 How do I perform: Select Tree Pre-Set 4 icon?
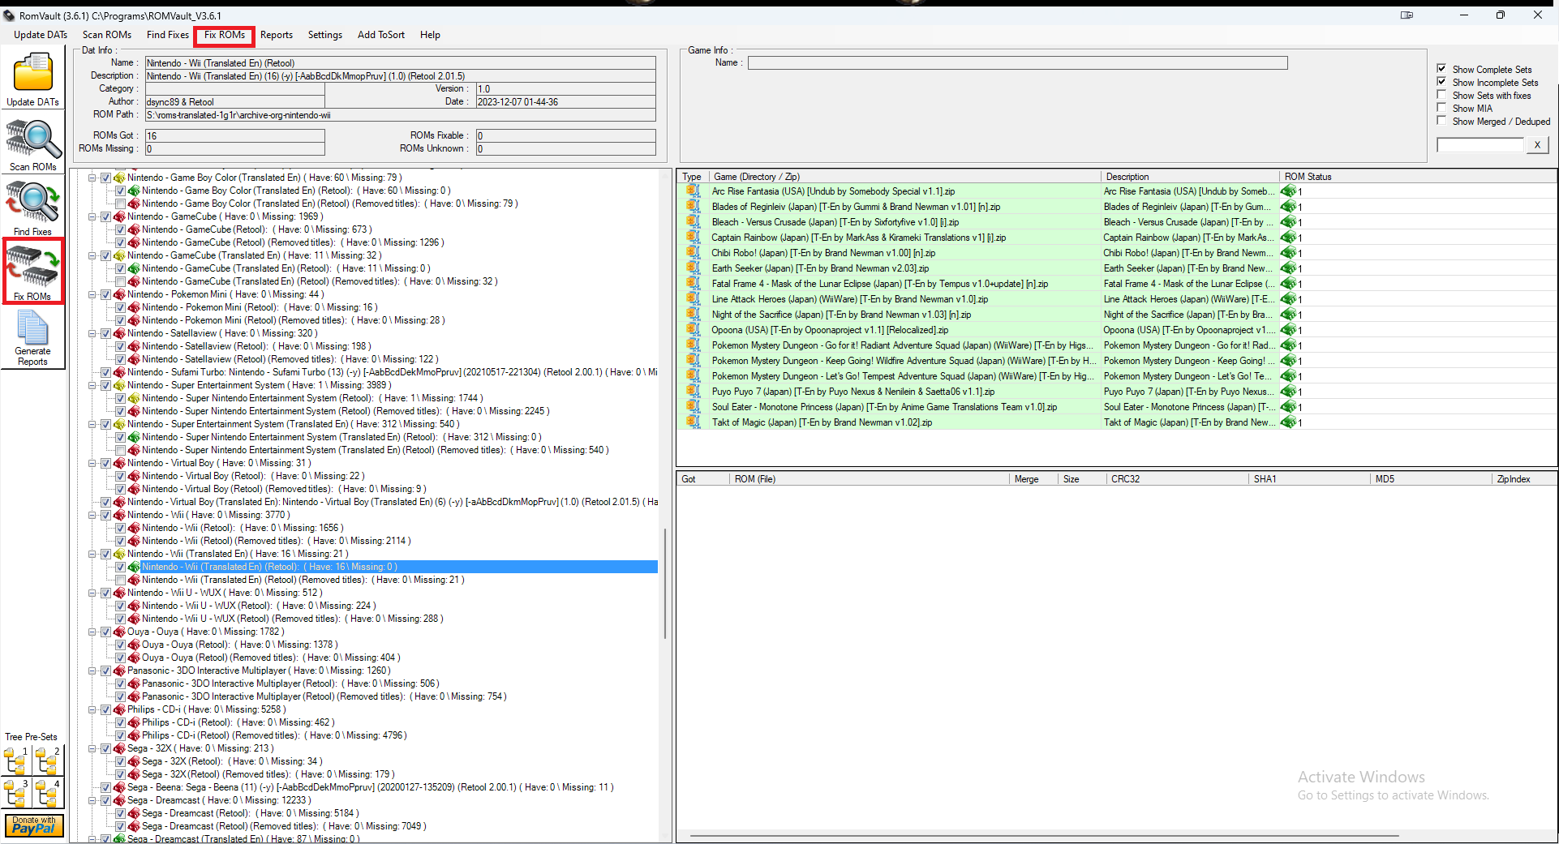[48, 793]
